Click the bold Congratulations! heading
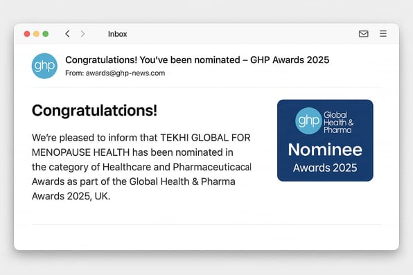The height and width of the screenshot is (275, 413). click(x=94, y=110)
